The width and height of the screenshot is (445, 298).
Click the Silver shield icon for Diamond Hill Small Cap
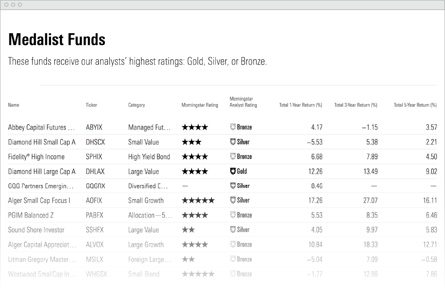pos(233,142)
